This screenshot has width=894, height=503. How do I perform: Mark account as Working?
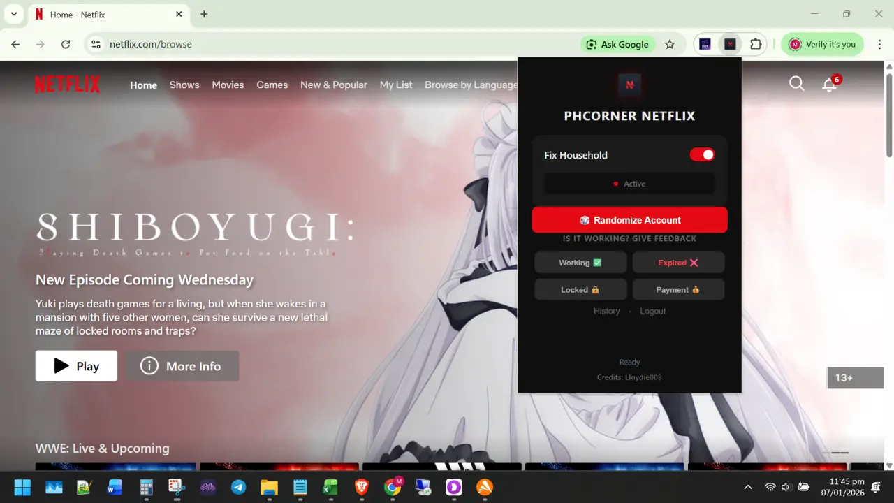(580, 263)
